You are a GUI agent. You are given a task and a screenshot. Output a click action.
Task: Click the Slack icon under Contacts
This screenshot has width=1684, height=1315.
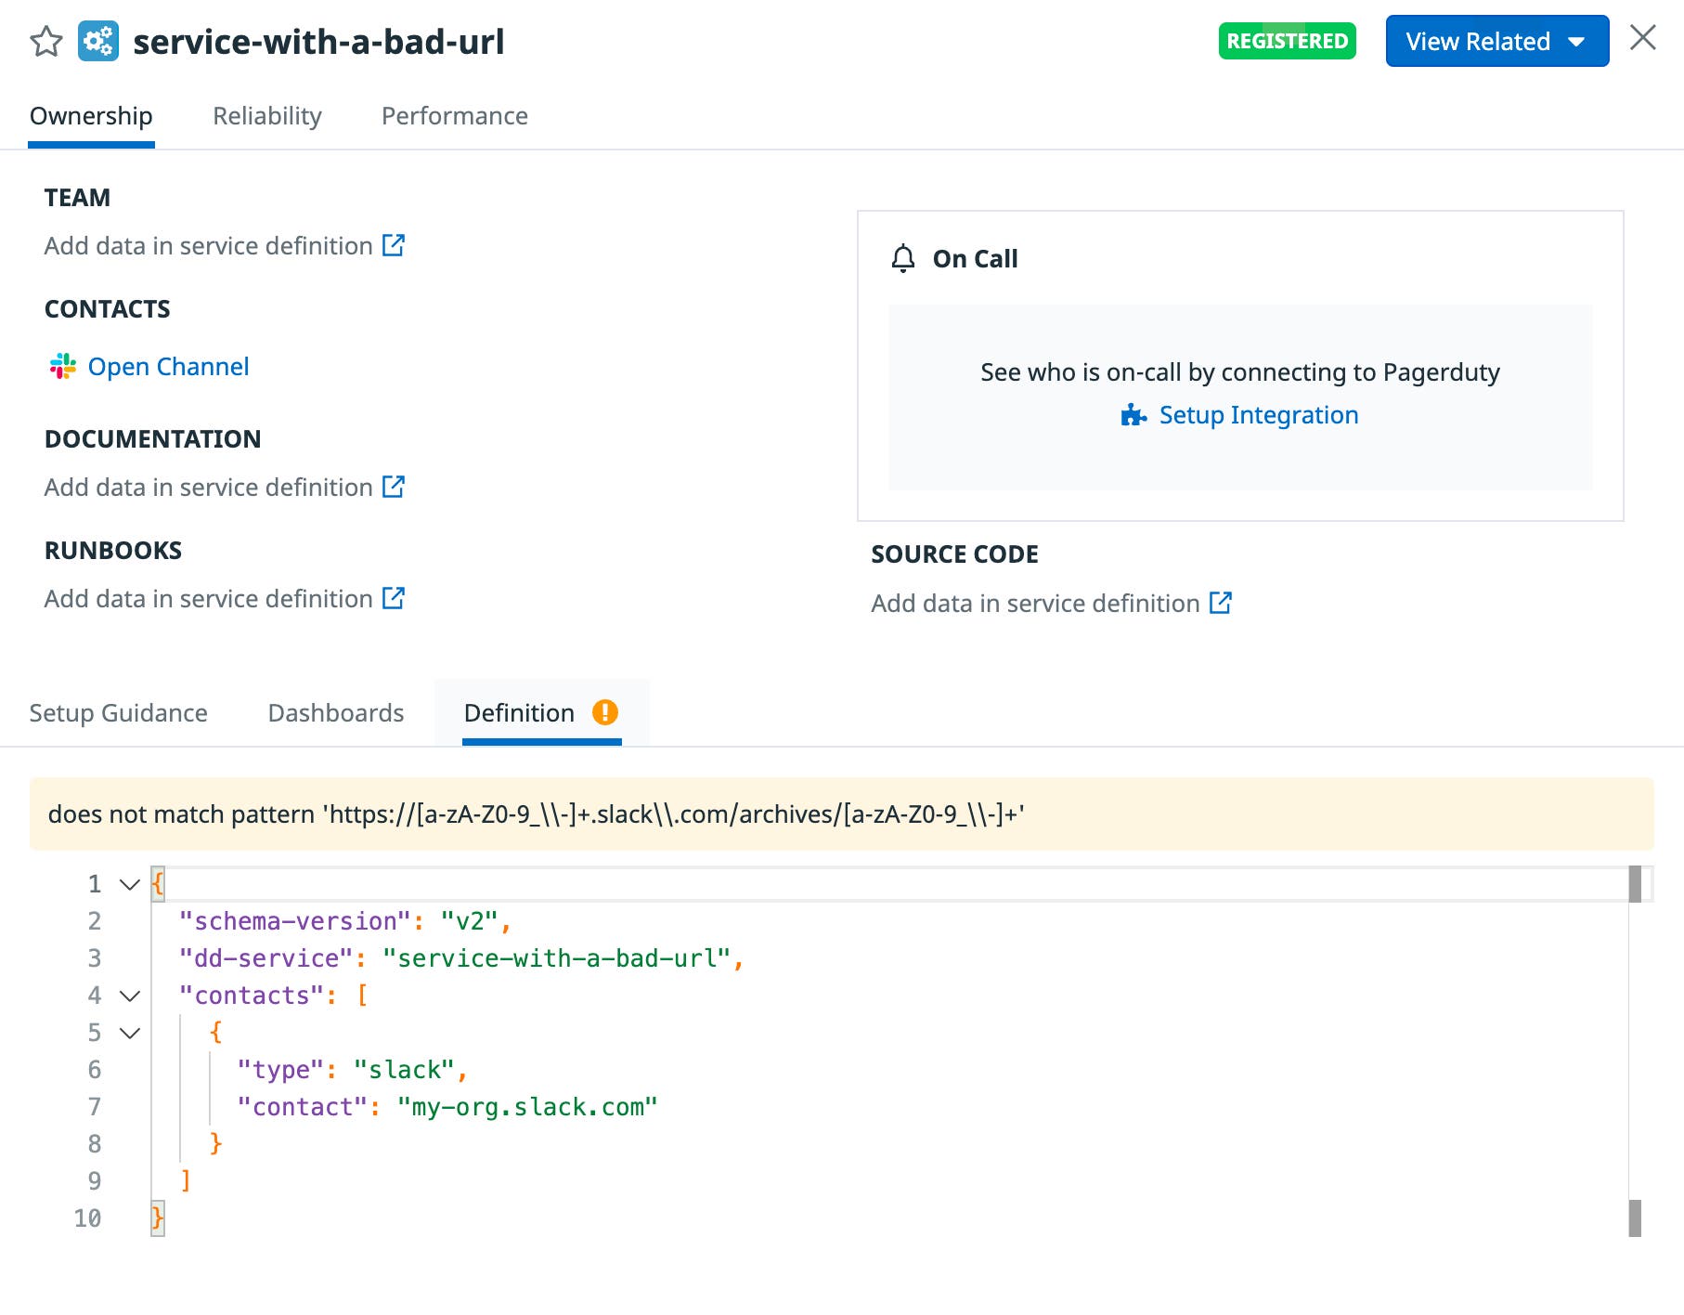62,366
